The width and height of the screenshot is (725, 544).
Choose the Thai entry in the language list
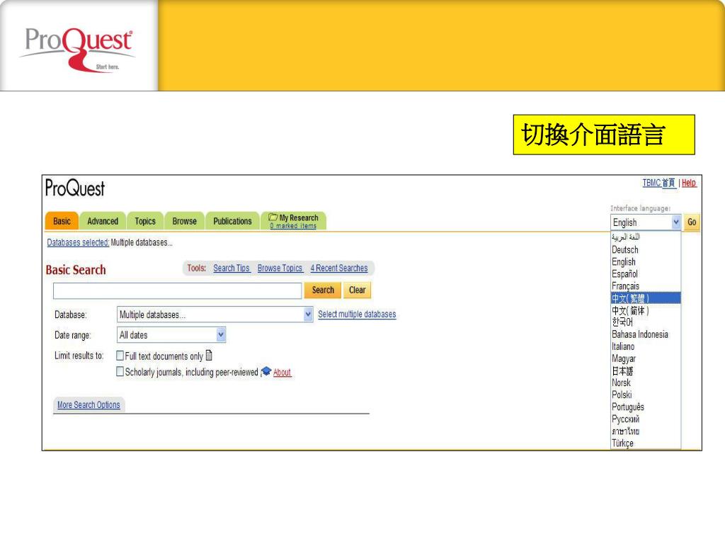(646, 431)
